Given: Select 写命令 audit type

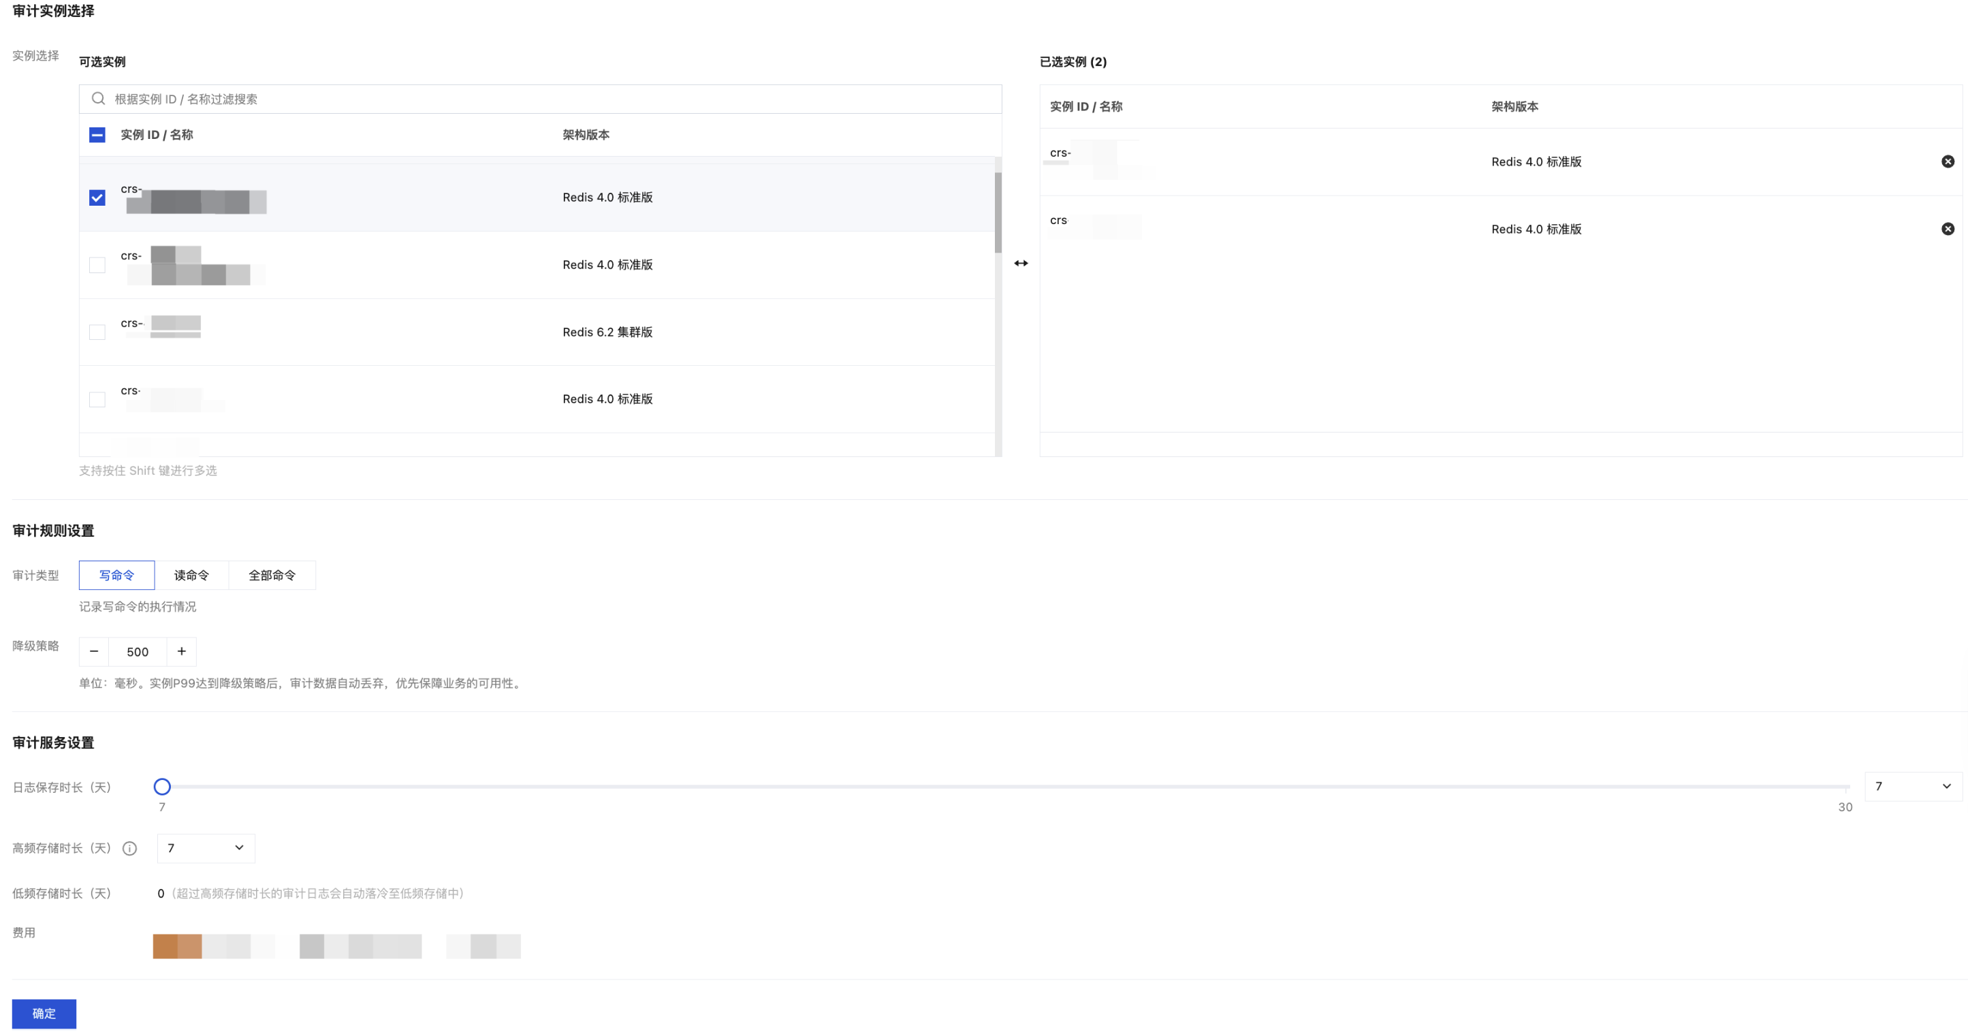Looking at the screenshot, I should (117, 575).
